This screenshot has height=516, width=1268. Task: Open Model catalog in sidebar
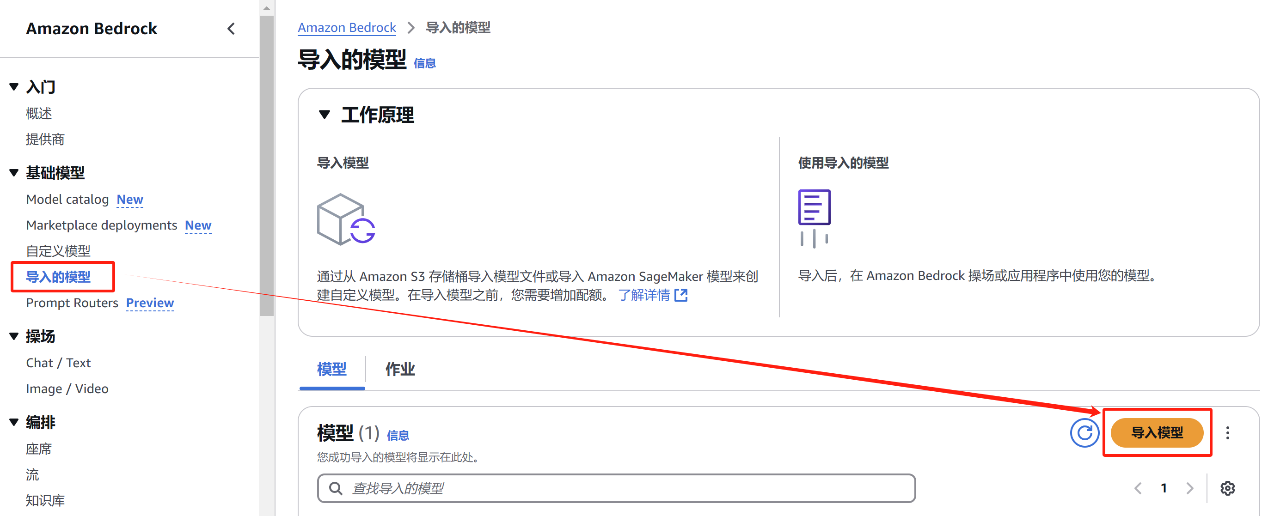[67, 199]
